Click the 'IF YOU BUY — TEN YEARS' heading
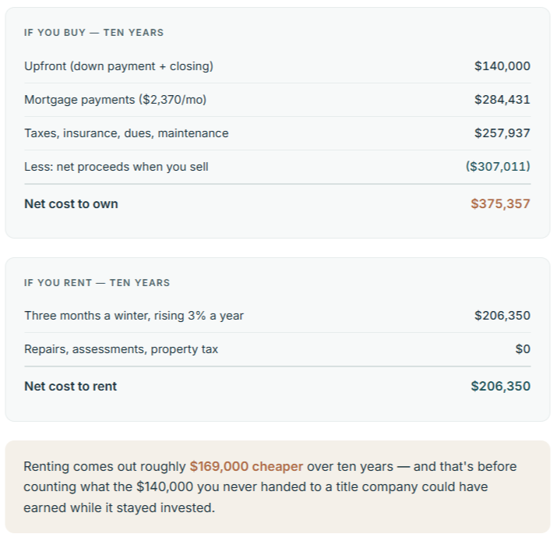Screen dimensions: 557x541 [x=93, y=32]
